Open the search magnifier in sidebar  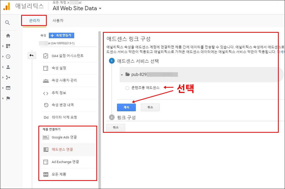(x=8, y=23)
